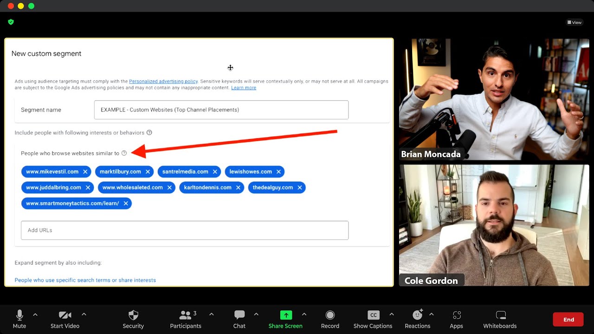Click the Segment name text field
The height and width of the screenshot is (334, 594).
click(221, 110)
